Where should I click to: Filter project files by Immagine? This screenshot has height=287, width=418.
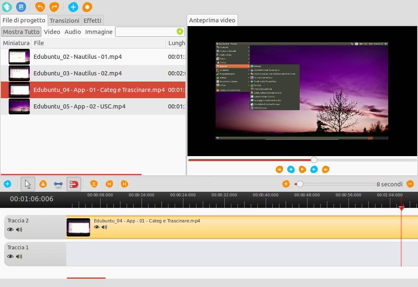[x=98, y=32]
